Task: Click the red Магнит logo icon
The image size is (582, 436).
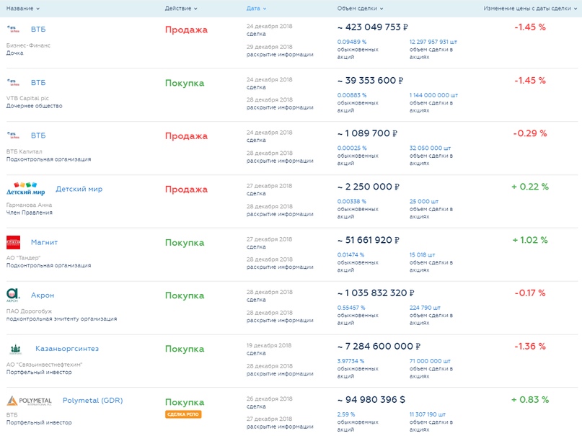Action: point(14,242)
